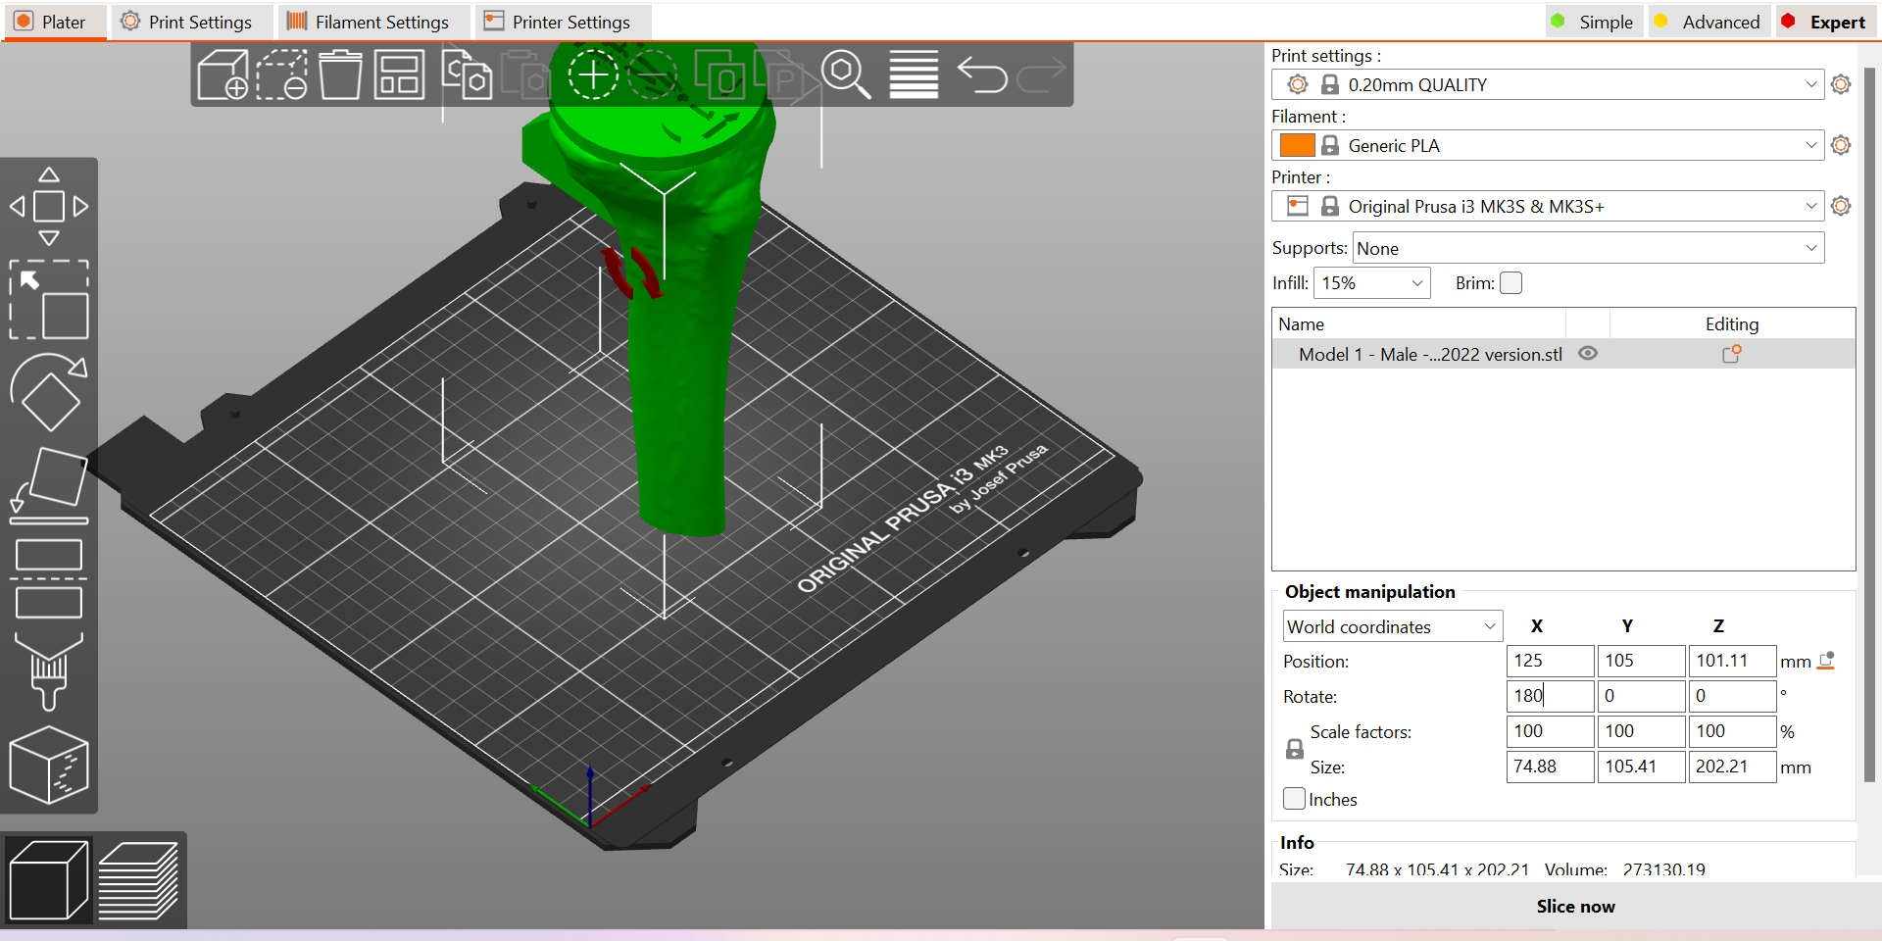Image resolution: width=1882 pixels, height=941 pixels.
Task: Enable the Brim checkbox
Action: coord(1511,283)
